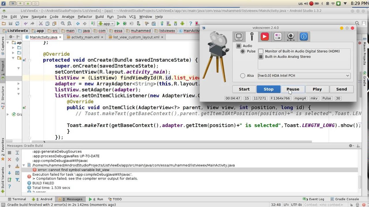Select the Alsa radio button
This screenshot has width=369, height=207.
coord(243,76)
